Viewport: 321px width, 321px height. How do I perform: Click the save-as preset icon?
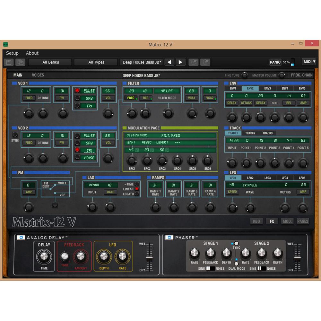tap(21, 62)
